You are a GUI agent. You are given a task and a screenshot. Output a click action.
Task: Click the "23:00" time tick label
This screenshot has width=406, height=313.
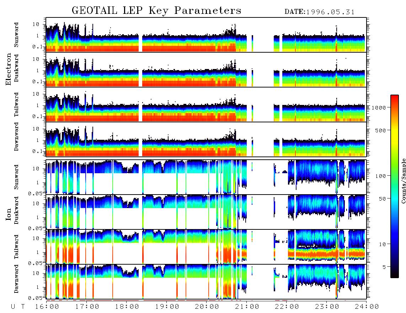coord(327,307)
